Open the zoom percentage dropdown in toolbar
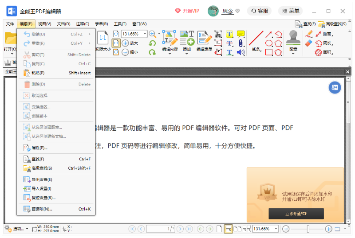Image resolution: width=355 pixels, height=238 pixels. click(145, 34)
